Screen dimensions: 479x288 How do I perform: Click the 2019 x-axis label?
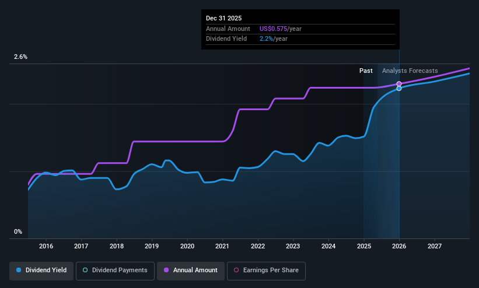point(152,246)
